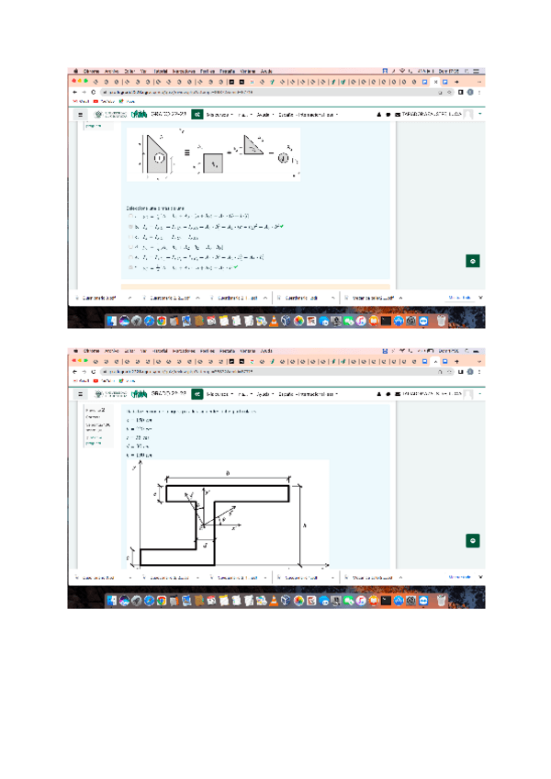Screen dimensions: 551x779
Task: Open VLC from the upper screenshot's Dock
Action: (274, 321)
